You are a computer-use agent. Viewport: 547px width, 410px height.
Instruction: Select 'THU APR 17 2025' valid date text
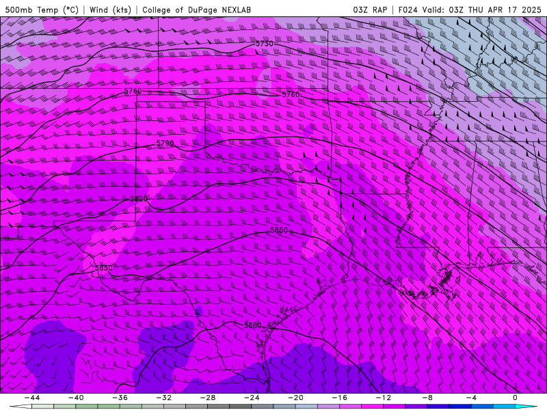point(505,10)
